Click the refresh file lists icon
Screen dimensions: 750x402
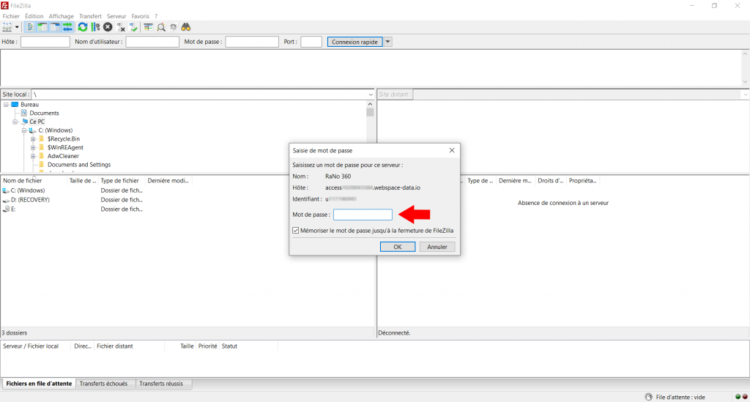tap(83, 27)
